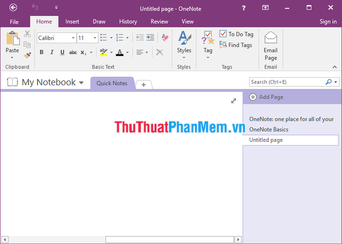Toggle Bold formatting
The height and width of the screenshot is (244, 342).
click(42, 52)
